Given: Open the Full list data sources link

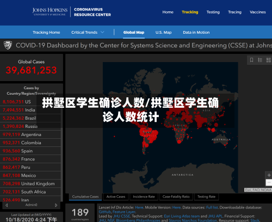Looking at the screenshot, I should [212, 207].
